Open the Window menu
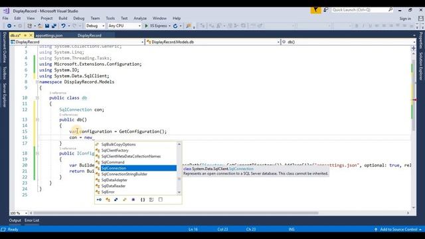The image size is (425, 239). tap(159, 19)
